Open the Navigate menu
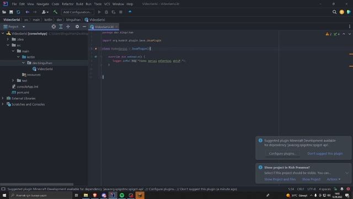The height and width of the screenshot is (199, 353). click(x=43, y=4)
